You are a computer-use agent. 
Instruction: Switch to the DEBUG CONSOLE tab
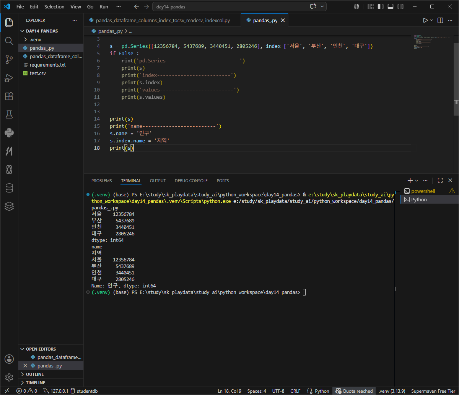pyautogui.click(x=191, y=181)
